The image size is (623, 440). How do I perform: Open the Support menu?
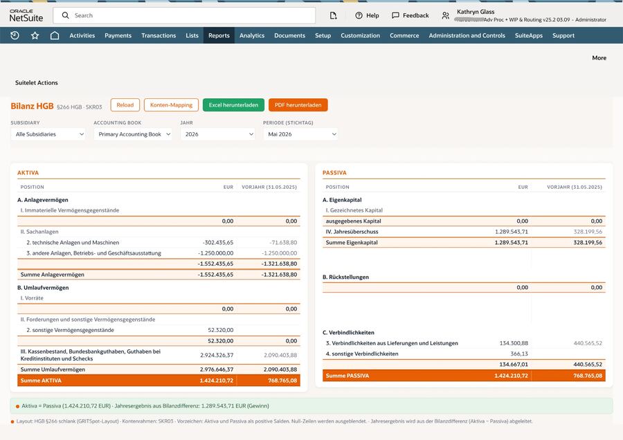point(563,35)
